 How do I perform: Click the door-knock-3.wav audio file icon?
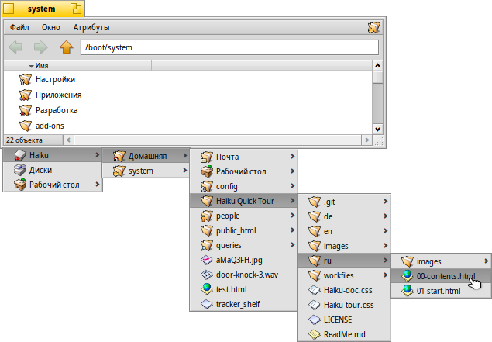[x=206, y=275]
